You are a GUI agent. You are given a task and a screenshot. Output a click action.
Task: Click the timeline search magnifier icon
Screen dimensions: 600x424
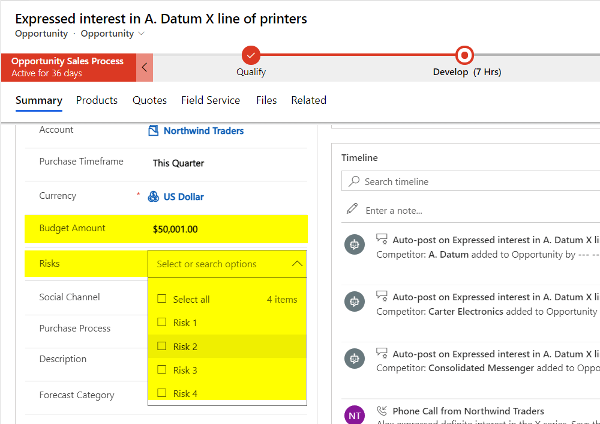pyautogui.click(x=355, y=181)
